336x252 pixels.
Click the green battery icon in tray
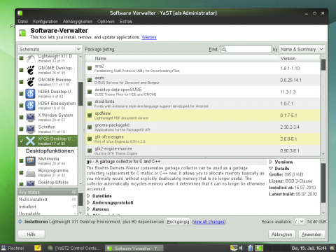coord(259,248)
